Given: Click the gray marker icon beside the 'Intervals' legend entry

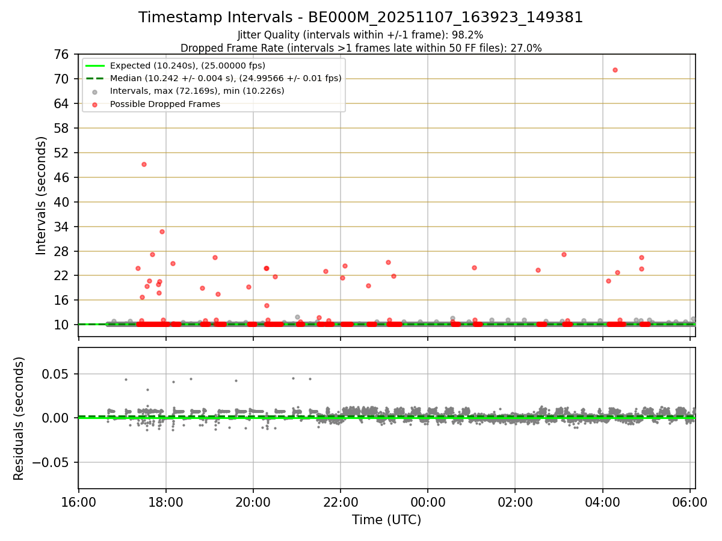Looking at the screenshot, I should tap(95, 91).
